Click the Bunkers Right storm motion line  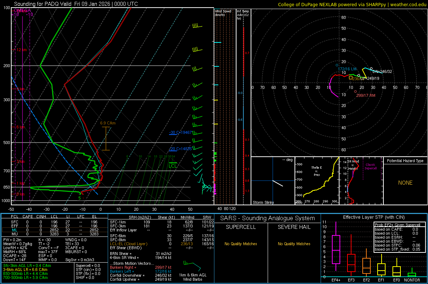pos(141,267)
